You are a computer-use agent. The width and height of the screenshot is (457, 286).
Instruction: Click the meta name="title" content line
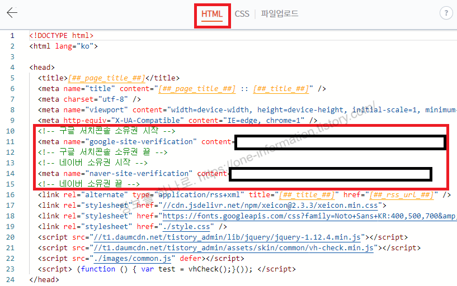coord(182,89)
